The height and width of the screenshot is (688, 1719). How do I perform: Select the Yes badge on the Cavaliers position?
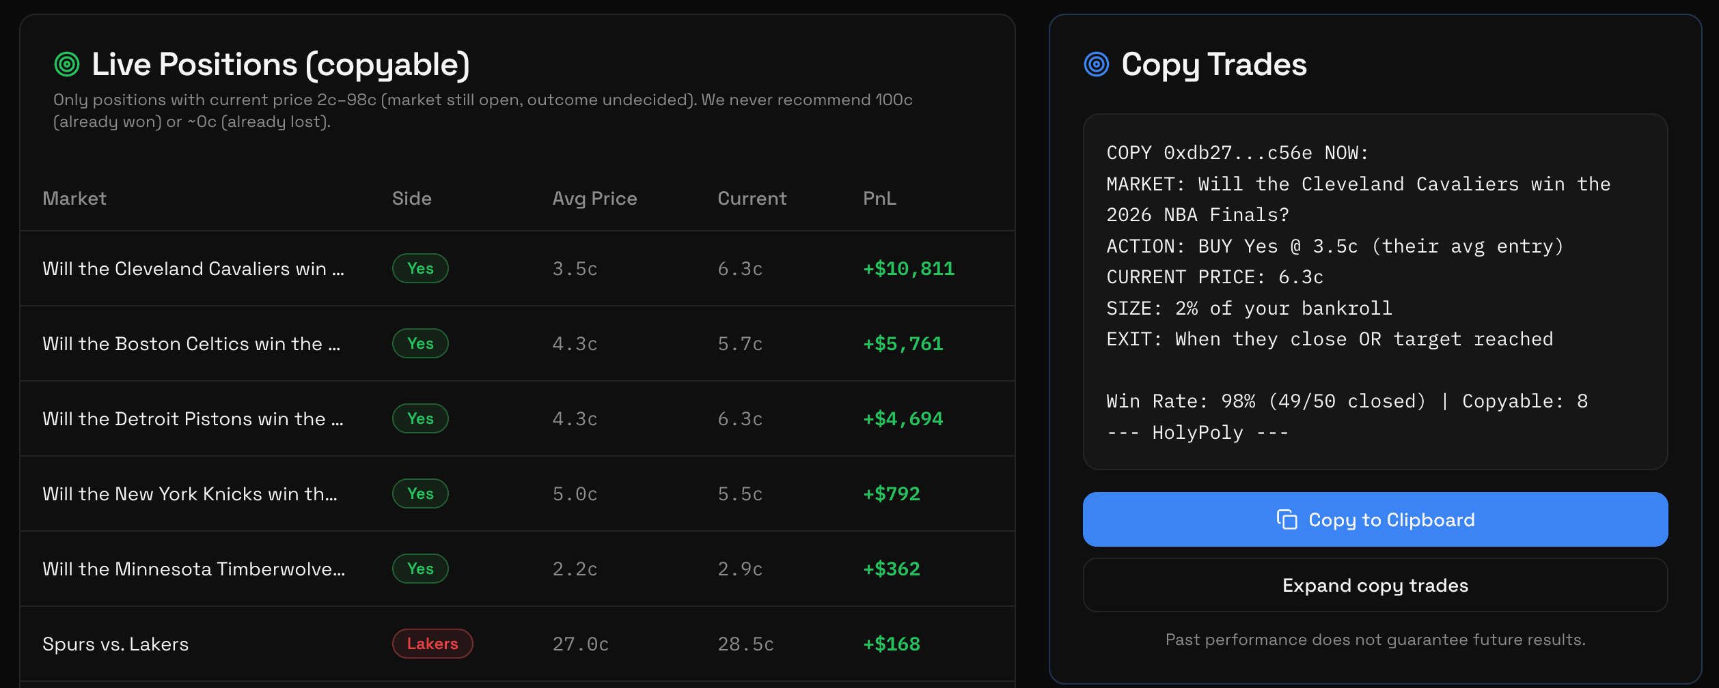(420, 268)
